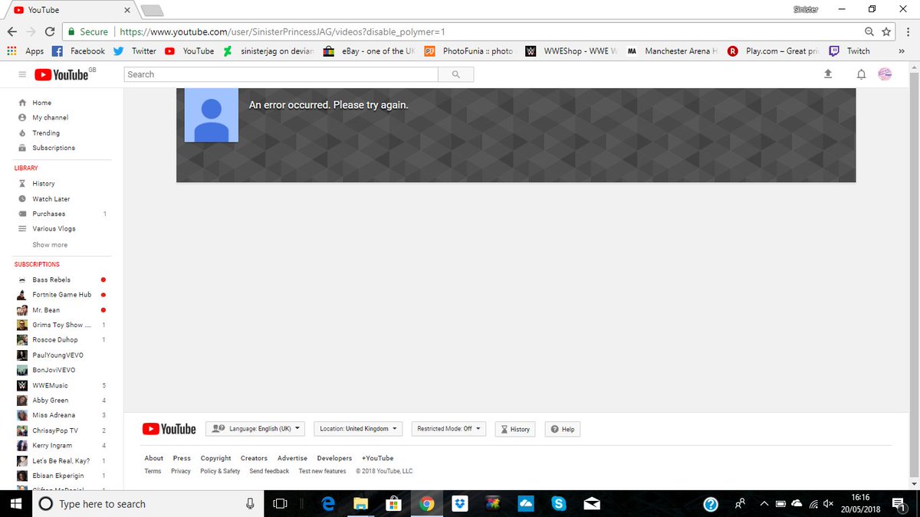Bookmark this page with the star icon

pyautogui.click(x=886, y=31)
